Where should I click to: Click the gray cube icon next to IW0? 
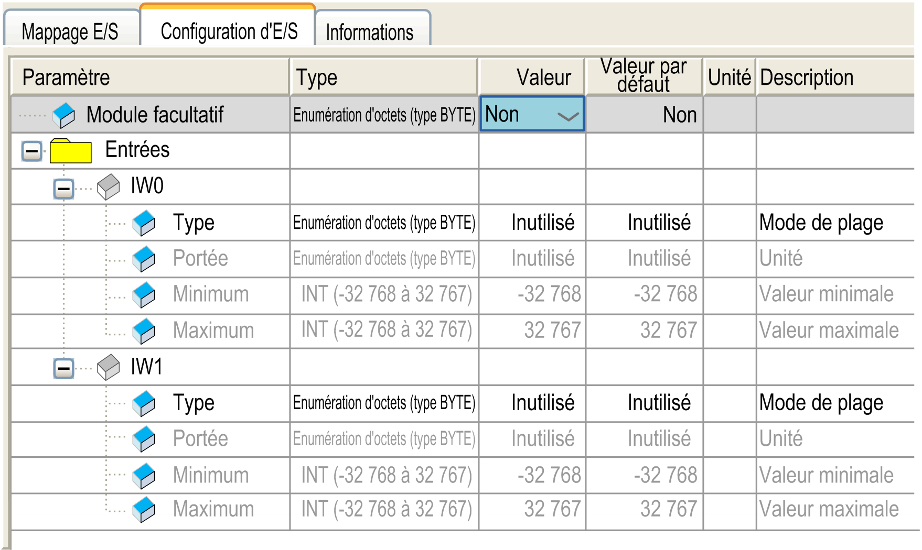pyautogui.click(x=109, y=187)
